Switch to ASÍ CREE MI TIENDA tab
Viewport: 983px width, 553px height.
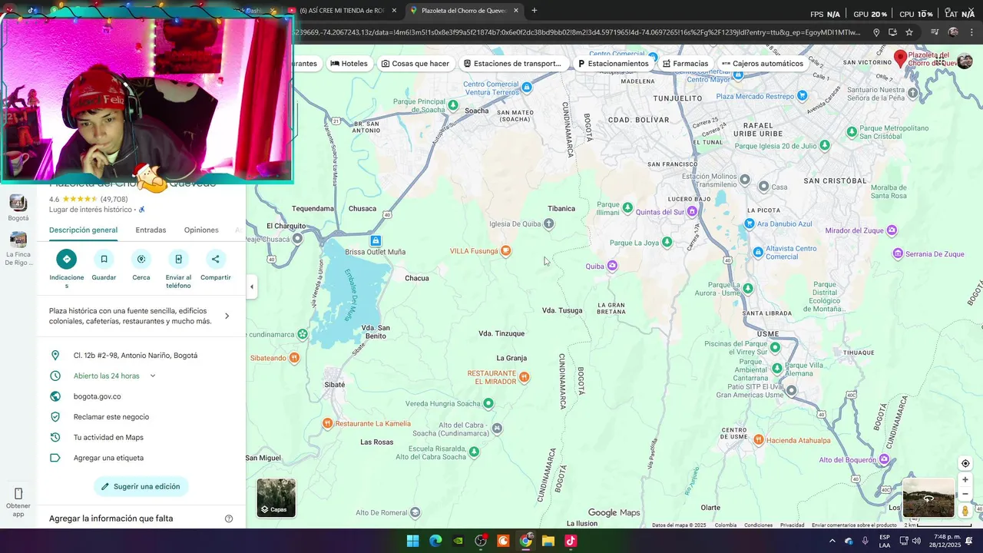[x=342, y=11]
